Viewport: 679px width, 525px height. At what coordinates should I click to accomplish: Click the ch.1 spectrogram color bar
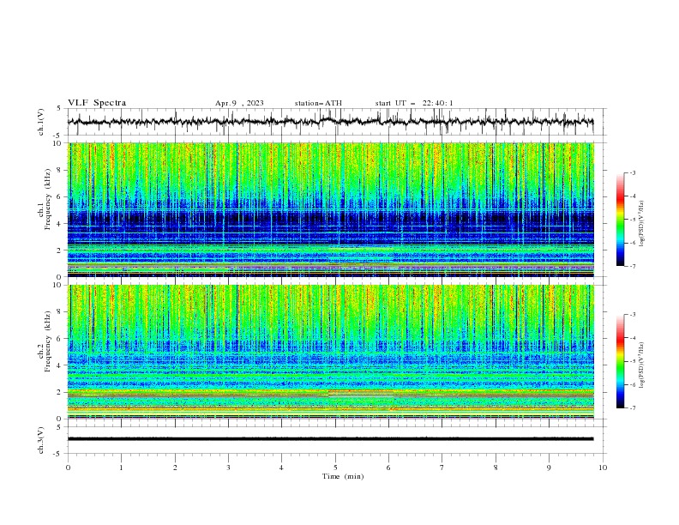point(620,220)
